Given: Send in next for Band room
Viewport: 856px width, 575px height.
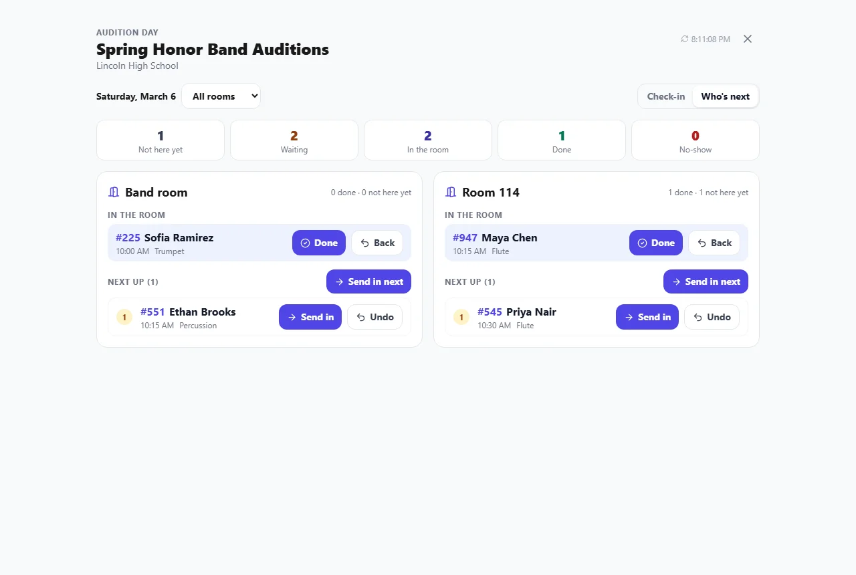Looking at the screenshot, I should [x=368, y=281].
